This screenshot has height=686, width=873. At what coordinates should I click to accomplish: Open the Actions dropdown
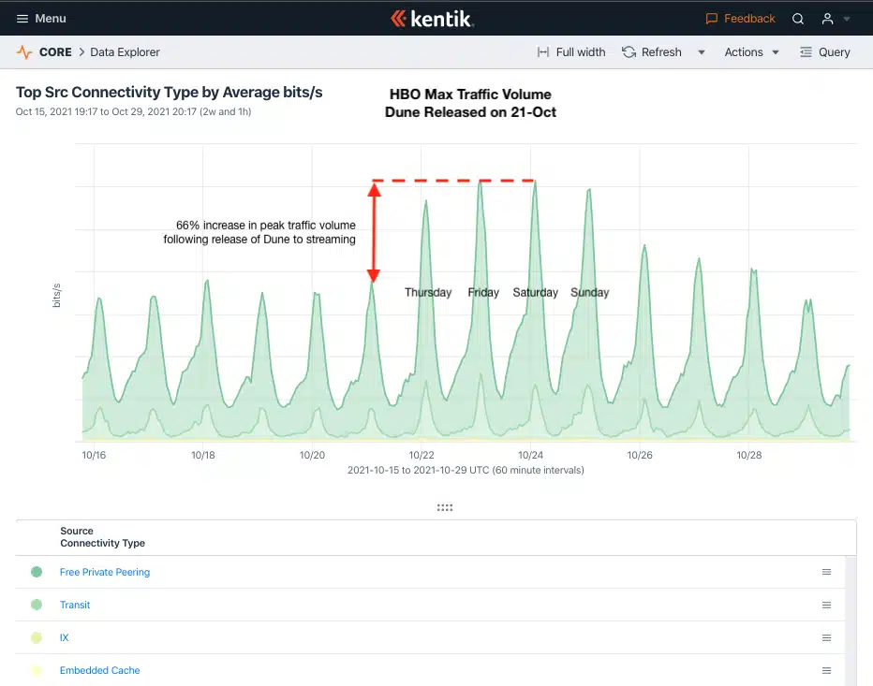click(751, 52)
